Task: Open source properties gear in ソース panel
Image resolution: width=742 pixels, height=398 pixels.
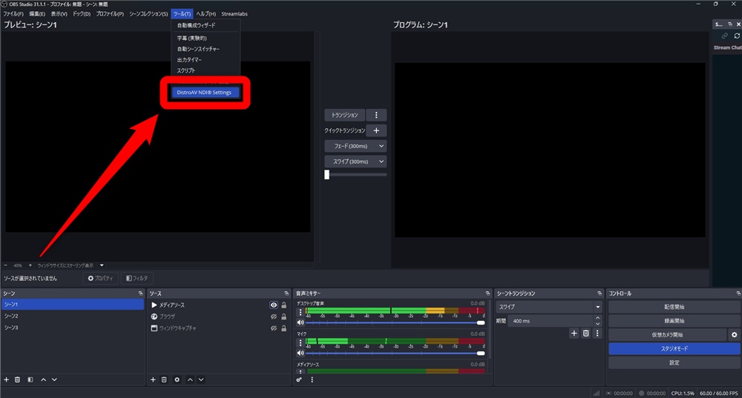Action: [177, 379]
